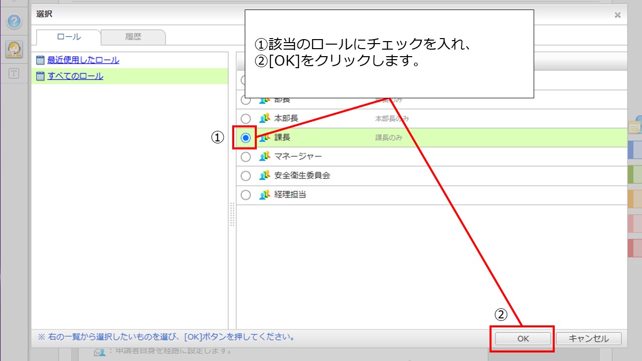Select the 課長 radio button
This screenshot has height=361, width=642.
pyautogui.click(x=246, y=138)
